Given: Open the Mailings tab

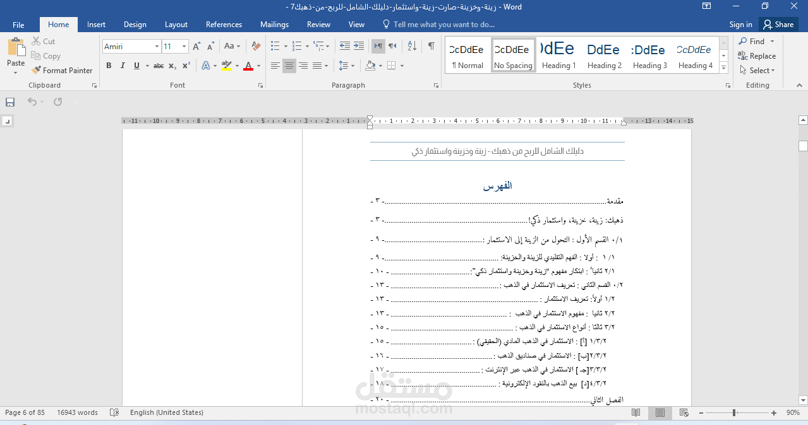Looking at the screenshot, I should click(274, 25).
